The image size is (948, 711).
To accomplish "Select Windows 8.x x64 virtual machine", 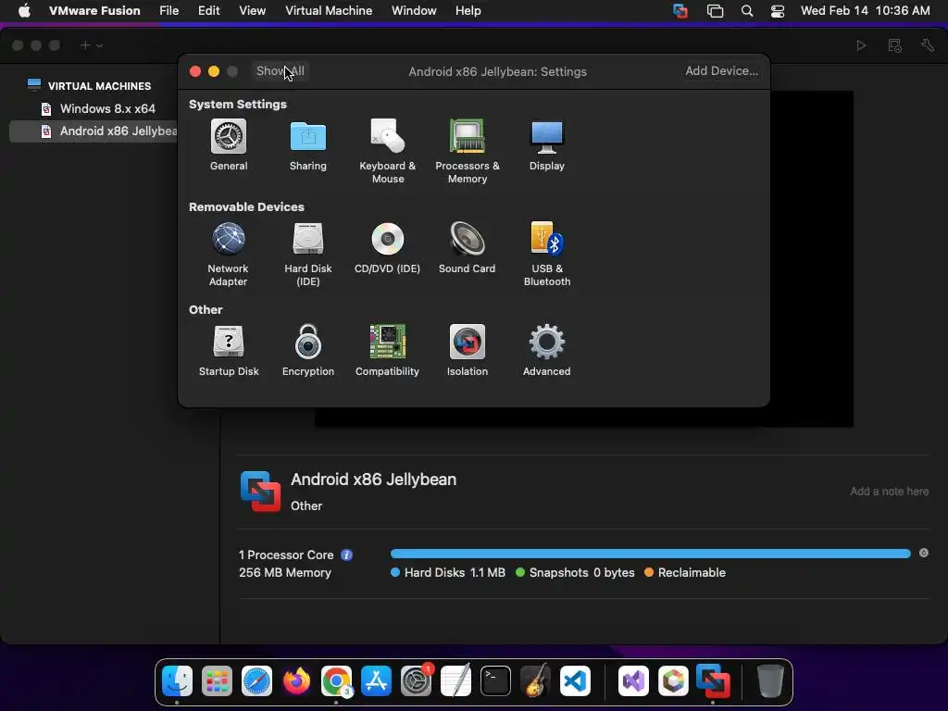I will (x=107, y=109).
